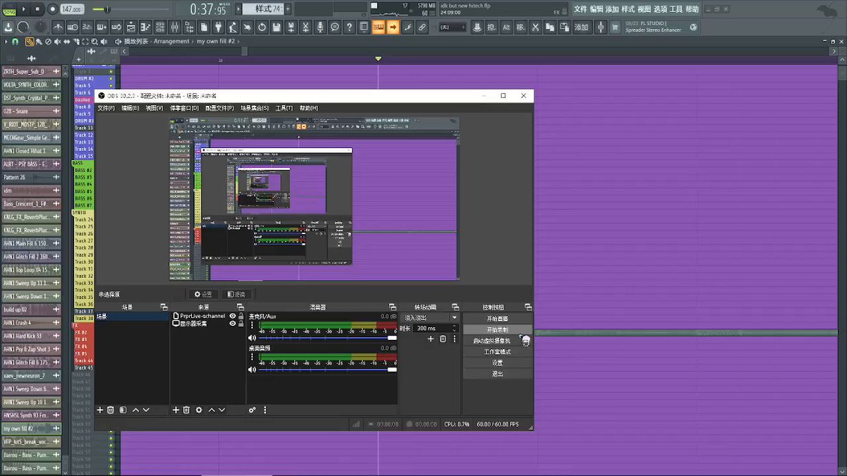Click the help question mark icon
Screen dimensions: 847x476
349,27
